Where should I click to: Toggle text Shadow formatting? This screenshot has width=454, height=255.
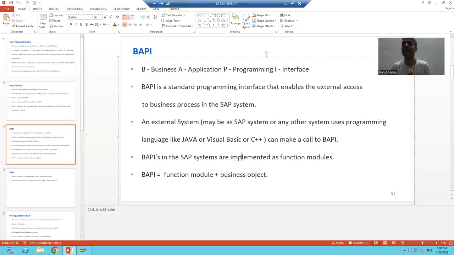pos(86,24)
